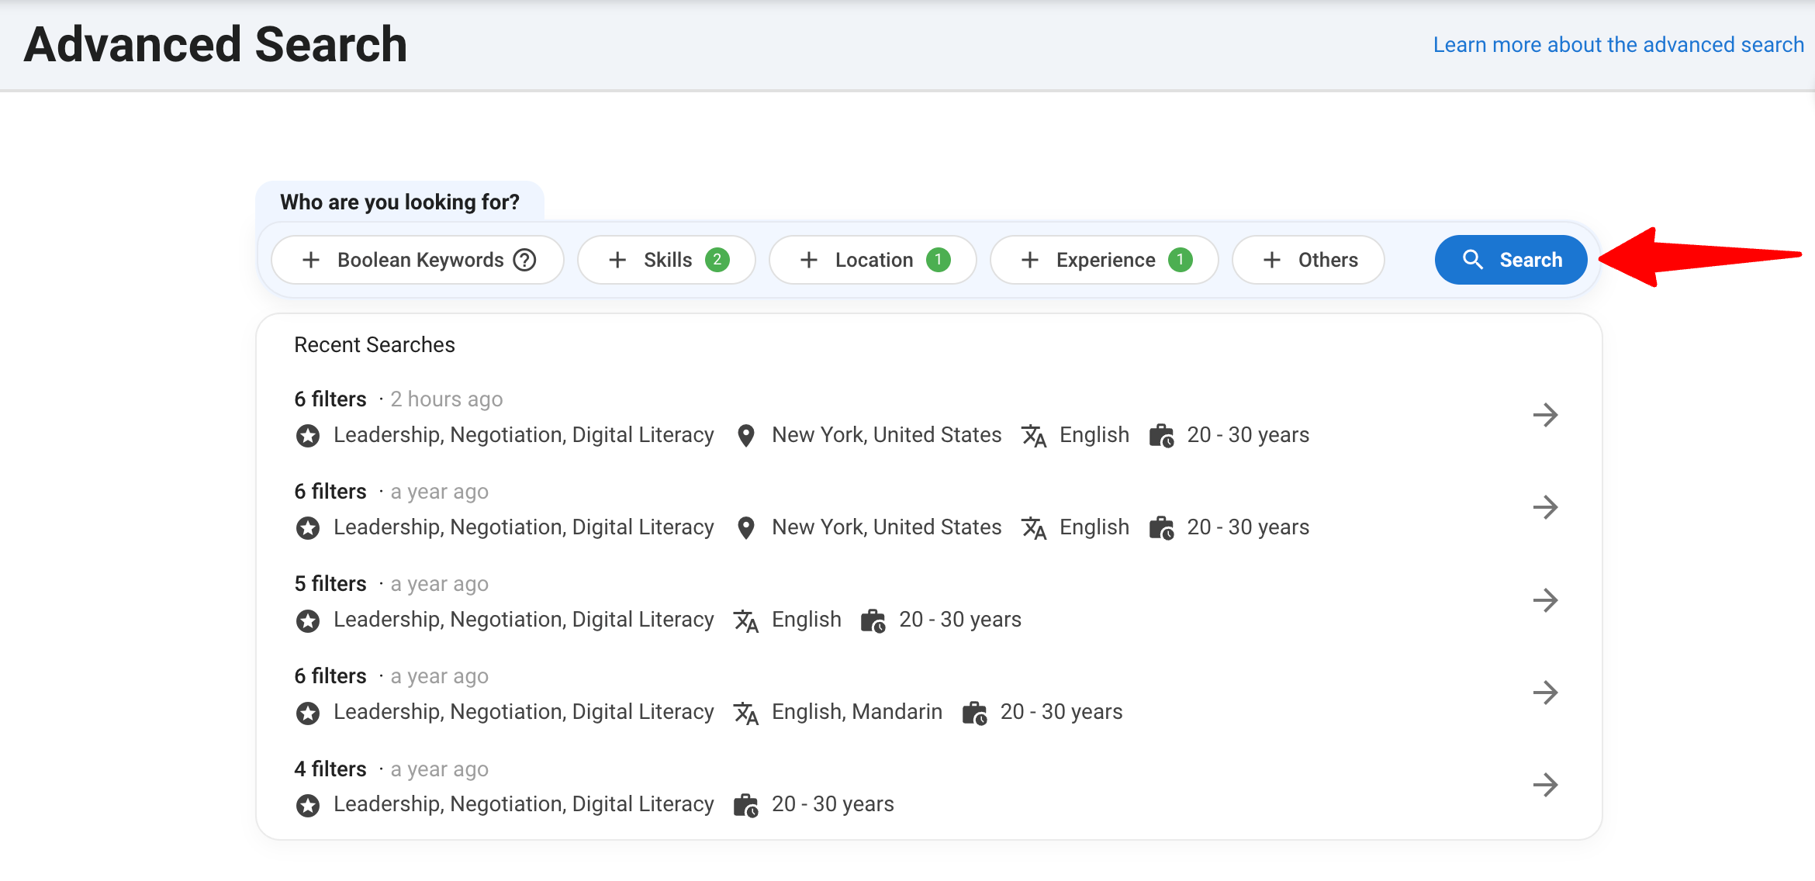Expand the Location filter
The width and height of the screenshot is (1815, 881).
click(x=873, y=260)
